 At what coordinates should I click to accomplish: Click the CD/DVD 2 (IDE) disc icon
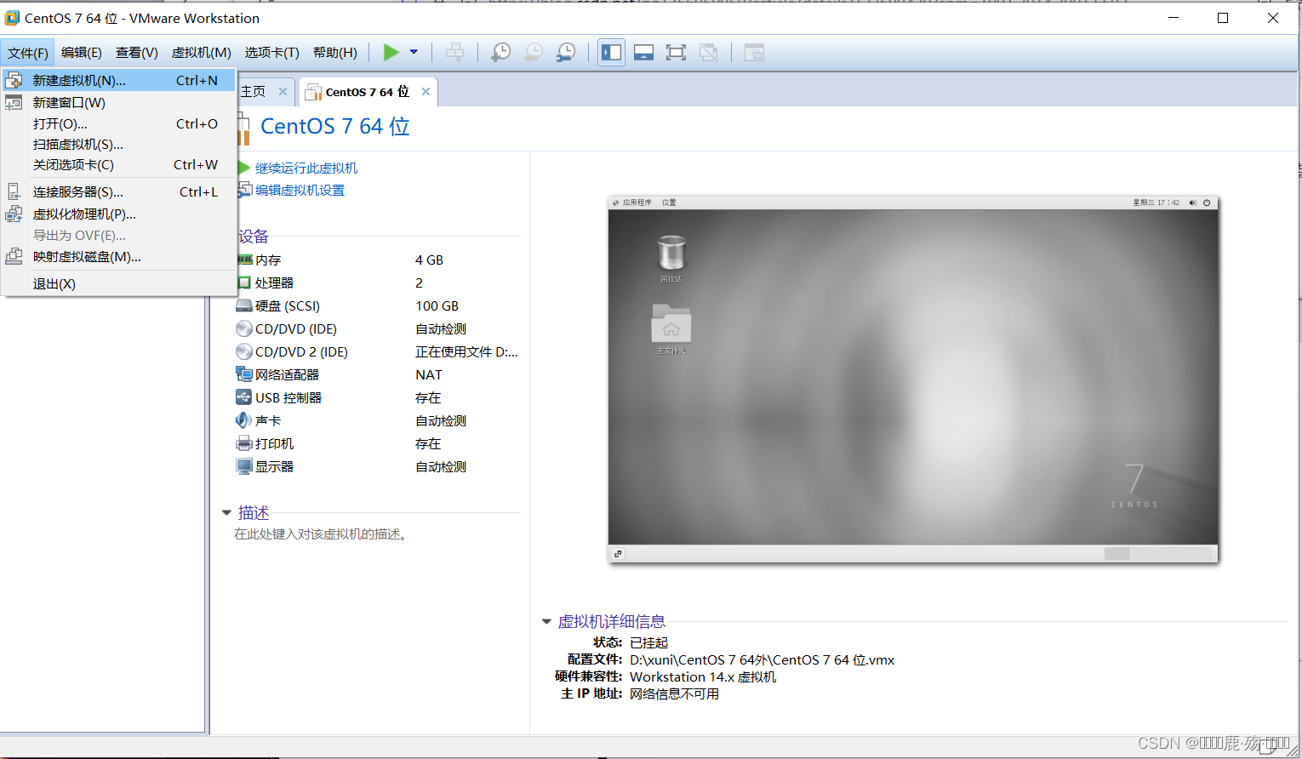point(244,351)
